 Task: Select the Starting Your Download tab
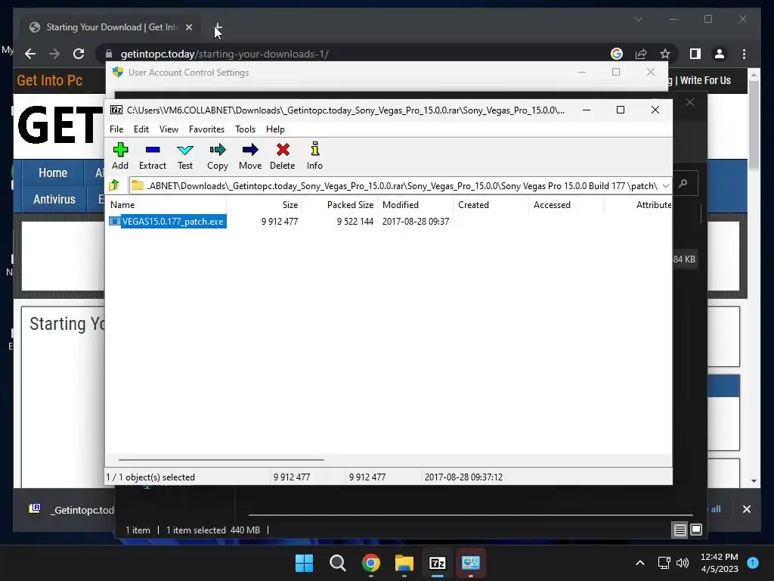[110, 27]
